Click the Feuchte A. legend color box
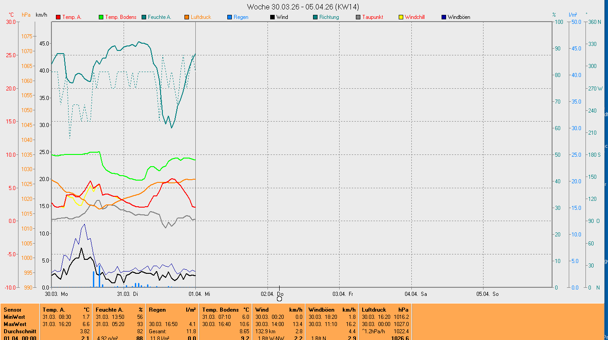Image resolution: width=608 pixels, height=340 pixels. pyautogui.click(x=144, y=17)
